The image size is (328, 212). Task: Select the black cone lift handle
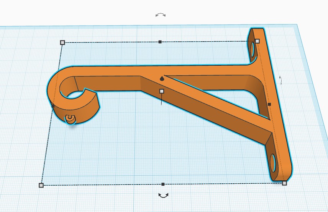click(162, 79)
